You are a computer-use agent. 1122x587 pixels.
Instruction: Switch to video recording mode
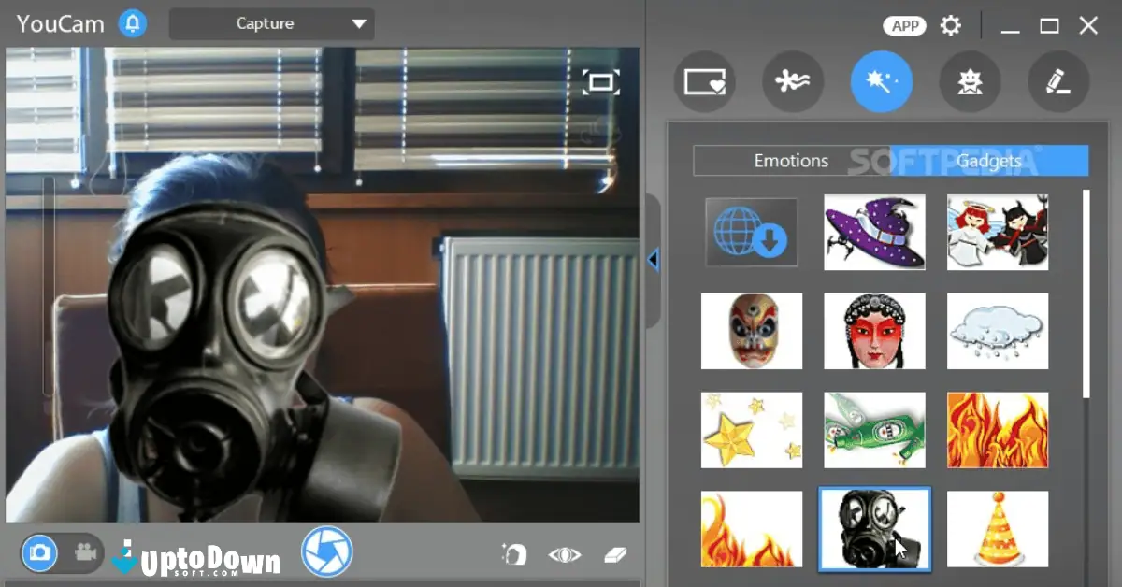point(84,552)
